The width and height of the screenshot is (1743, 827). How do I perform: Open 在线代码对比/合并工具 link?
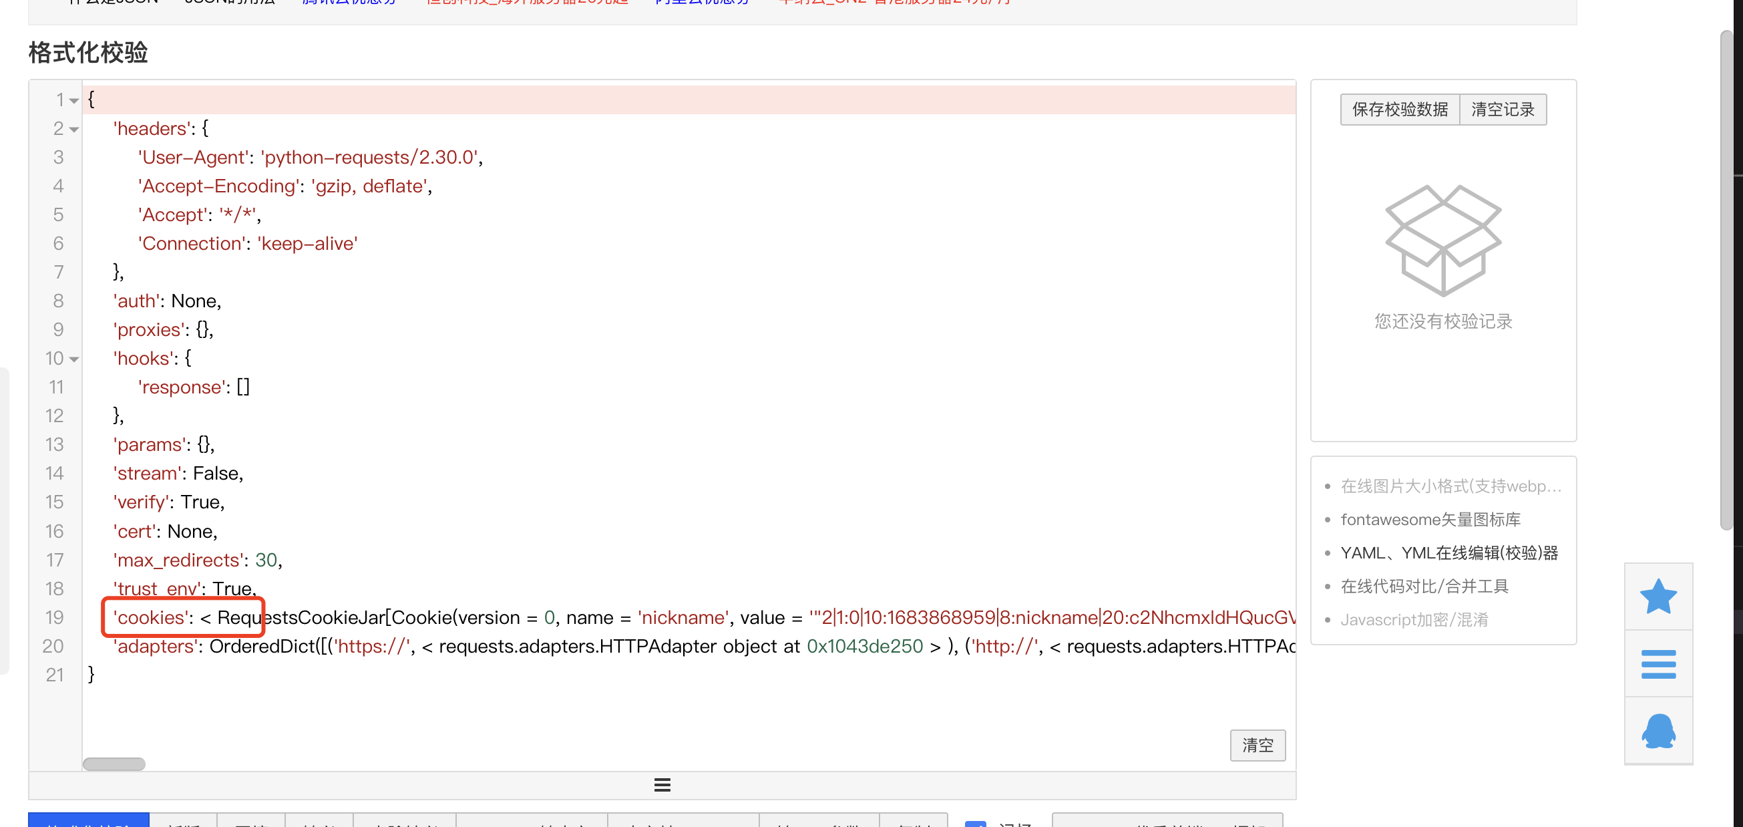[x=1424, y=586]
